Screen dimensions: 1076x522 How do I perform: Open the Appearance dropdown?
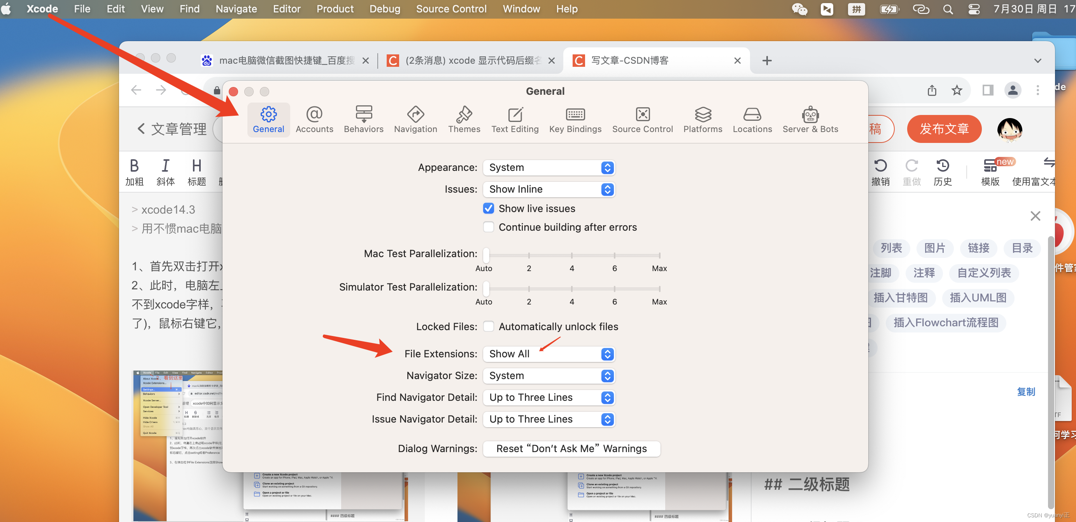pyautogui.click(x=549, y=168)
